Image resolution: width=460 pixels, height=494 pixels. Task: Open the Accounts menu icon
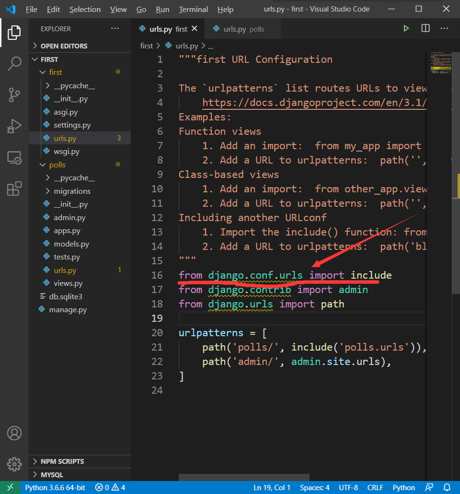click(x=14, y=433)
